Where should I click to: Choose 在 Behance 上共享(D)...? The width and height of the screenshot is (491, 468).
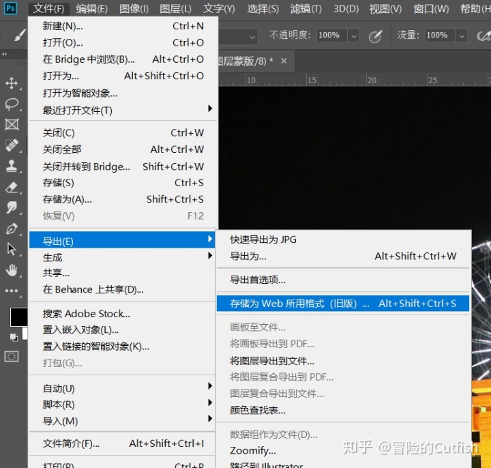click(122, 289)
